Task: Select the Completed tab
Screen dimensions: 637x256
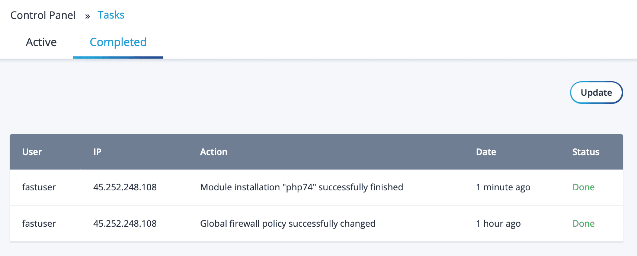Action: tap(118, 42)
